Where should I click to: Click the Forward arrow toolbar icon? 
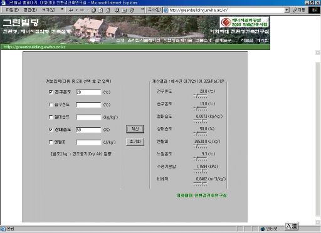click(x=82, y=10)
